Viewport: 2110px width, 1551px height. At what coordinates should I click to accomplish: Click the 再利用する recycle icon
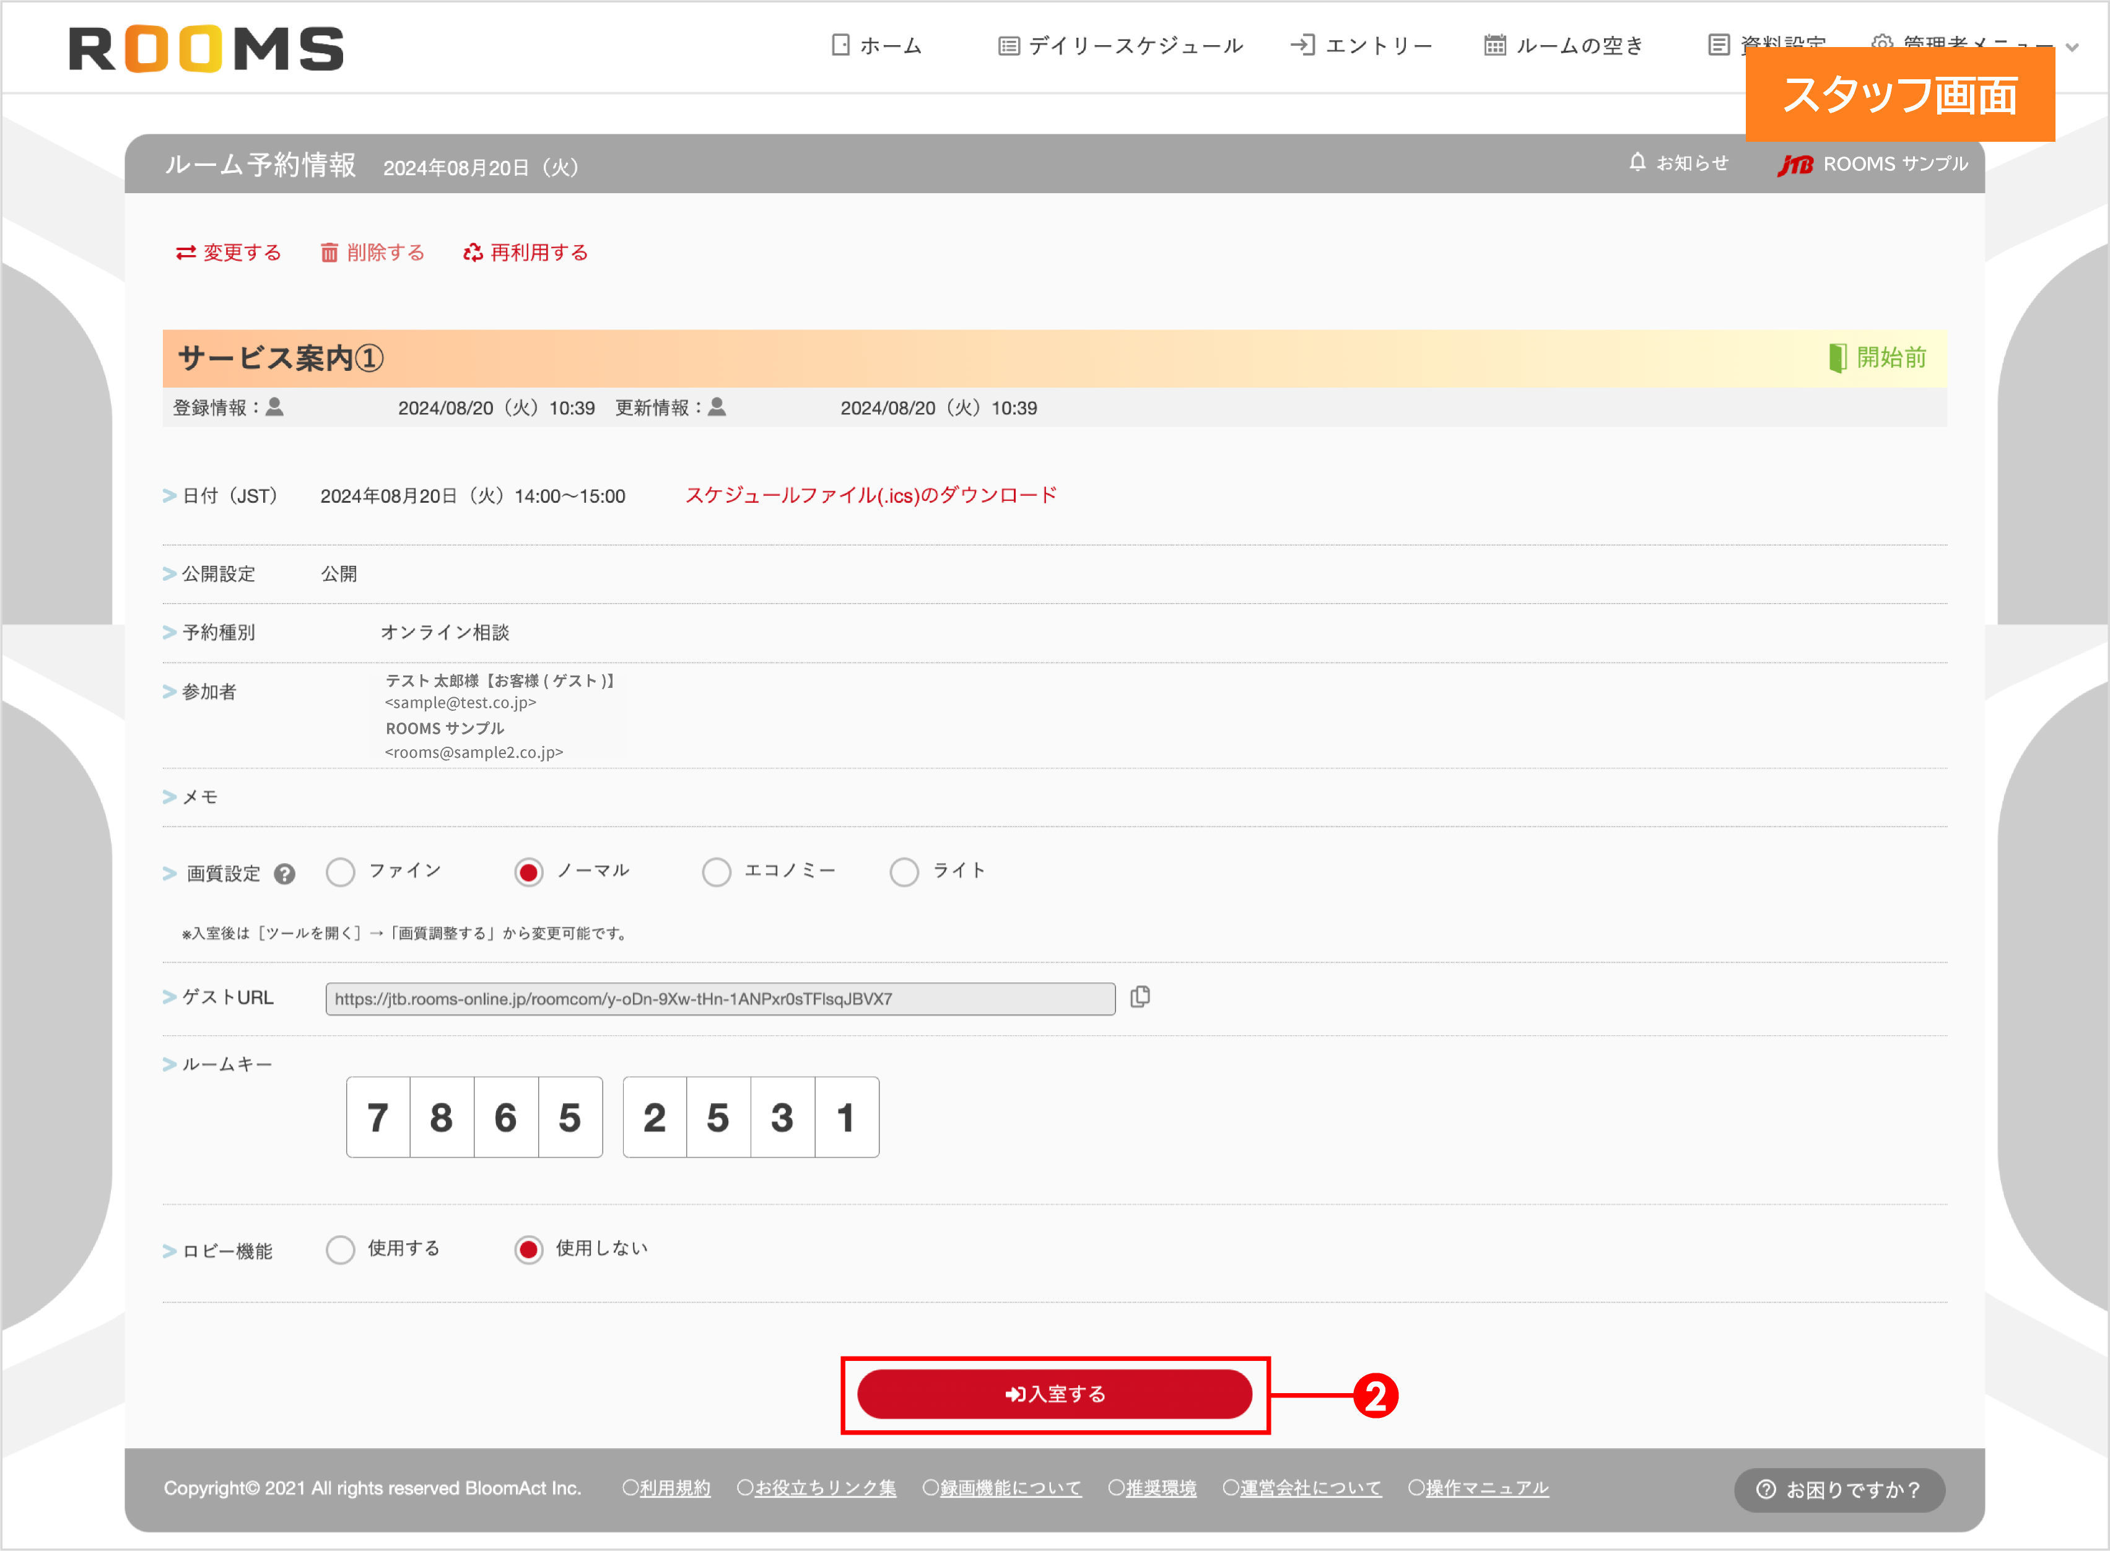473,253
